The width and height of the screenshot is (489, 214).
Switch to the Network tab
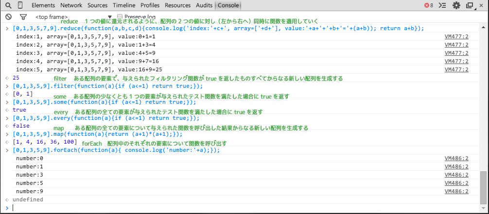click(71, 5)
